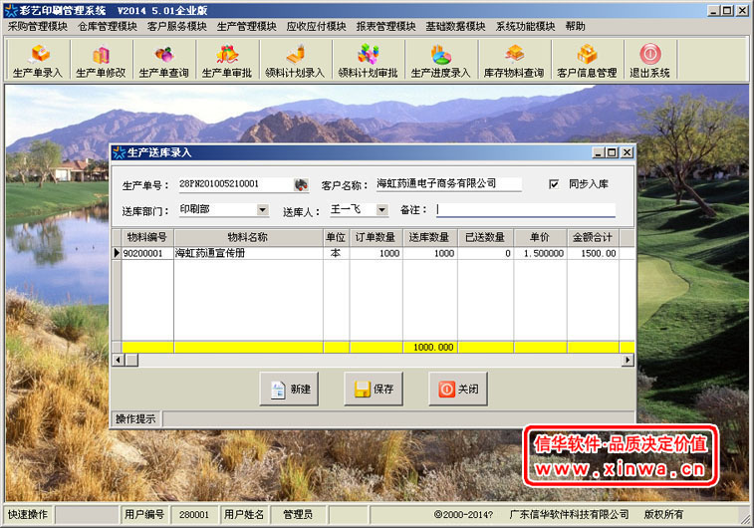
Task: Click 生产单号 input field
Action: (x=236, y=184)
